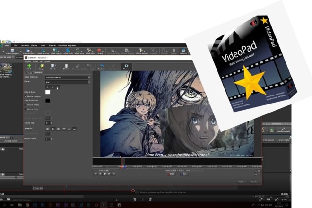Click the Deshacer undo icon
The width and height of the screenshot is (312, 208).
coord(102,66)
